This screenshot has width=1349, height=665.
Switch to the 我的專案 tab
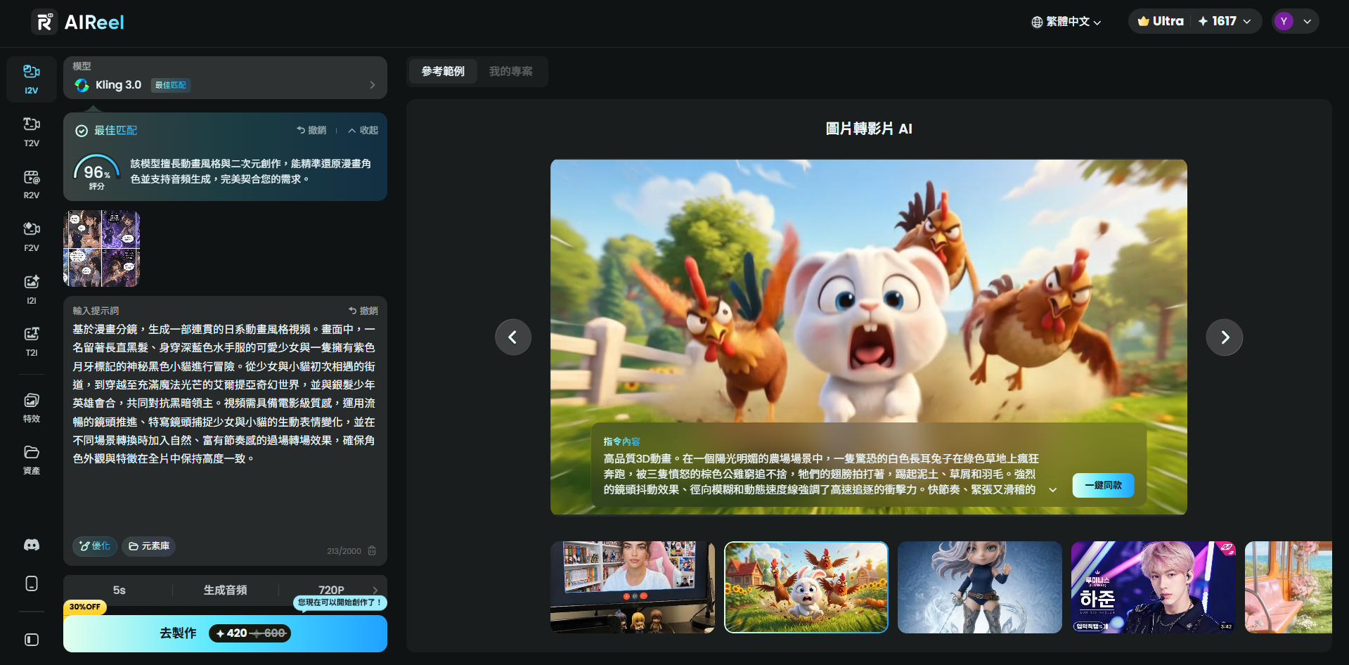[x=511, y=71]
